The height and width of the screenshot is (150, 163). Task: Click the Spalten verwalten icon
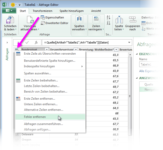79,19
